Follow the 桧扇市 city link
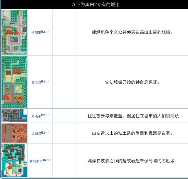The width and height of the screenshot is (188, 179). pos(36,33)
